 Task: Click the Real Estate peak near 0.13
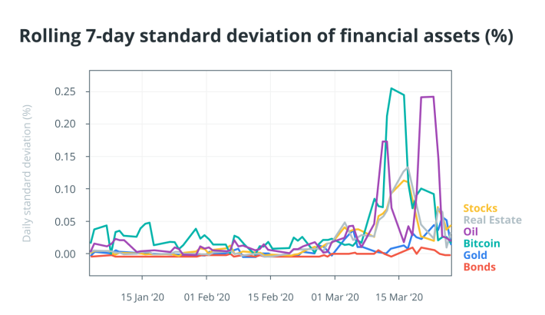[x=408, y=167]
